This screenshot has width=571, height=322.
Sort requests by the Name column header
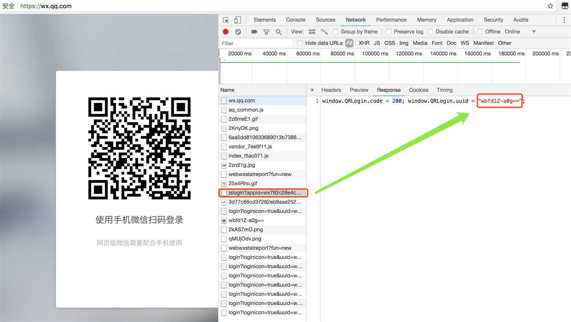point(262,90)
